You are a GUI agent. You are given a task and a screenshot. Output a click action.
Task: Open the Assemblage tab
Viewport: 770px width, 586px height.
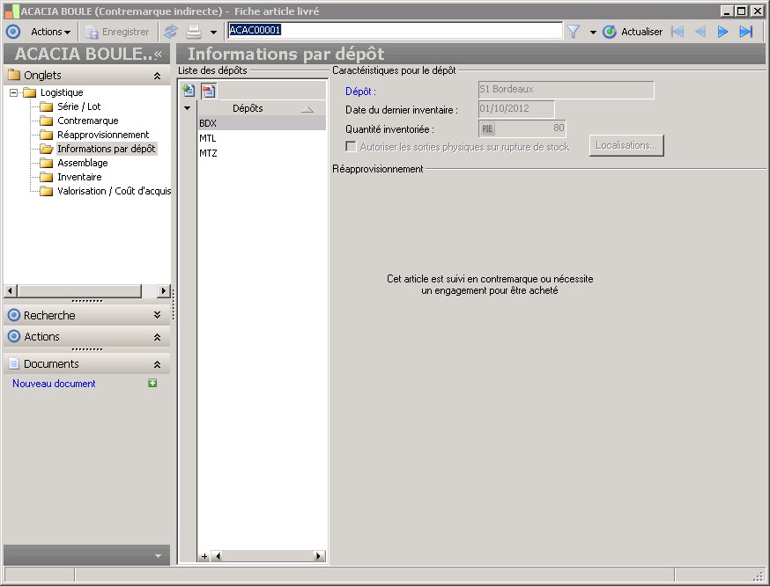83,163
